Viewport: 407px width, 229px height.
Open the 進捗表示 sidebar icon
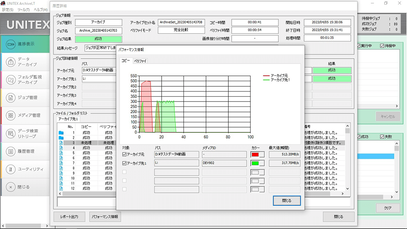coord(11,44)
